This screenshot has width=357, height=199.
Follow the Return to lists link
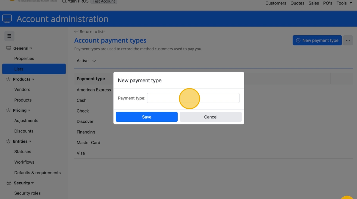(90, 31)
